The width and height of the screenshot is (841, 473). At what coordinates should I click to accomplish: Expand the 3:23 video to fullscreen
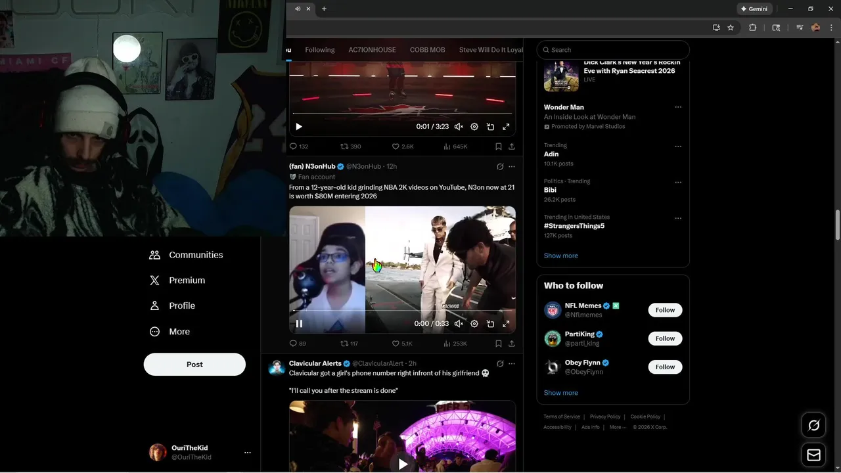pos(506,127)
